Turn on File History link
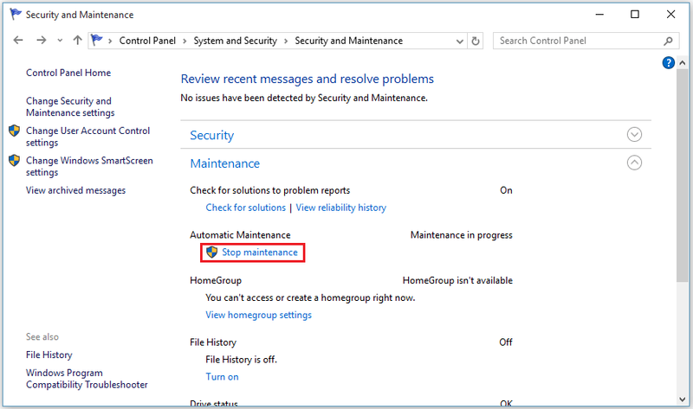The width and height of the screenshot is (693, 409). pyautogui.click(x=222, y=377)
